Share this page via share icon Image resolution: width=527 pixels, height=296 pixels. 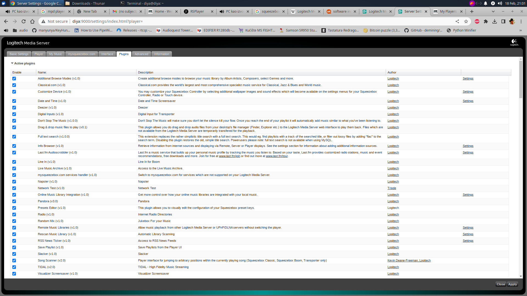(457, 21)
